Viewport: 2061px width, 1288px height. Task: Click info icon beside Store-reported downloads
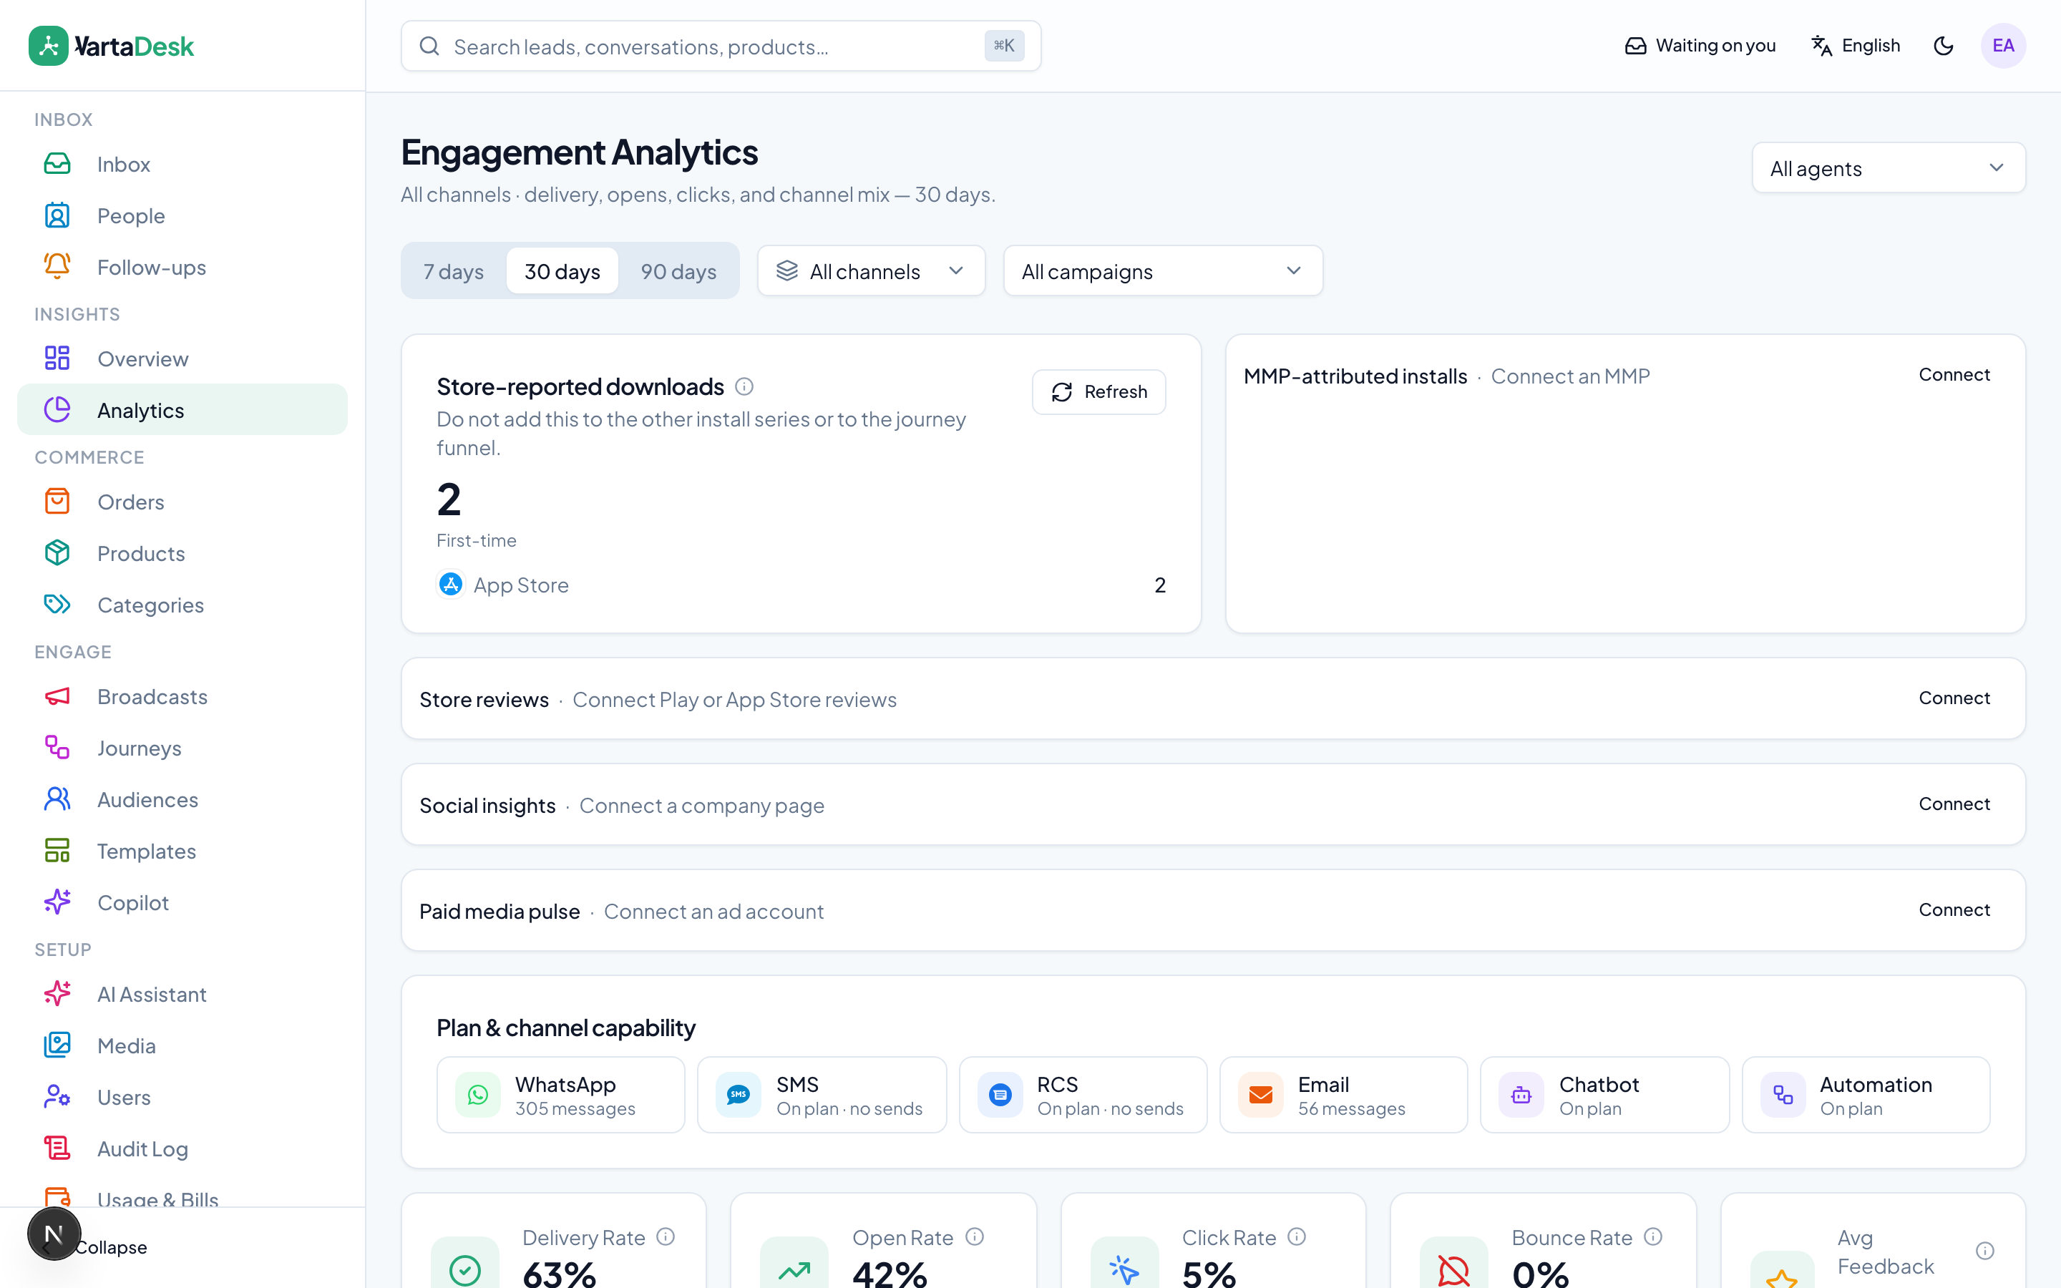pos(744,386)
